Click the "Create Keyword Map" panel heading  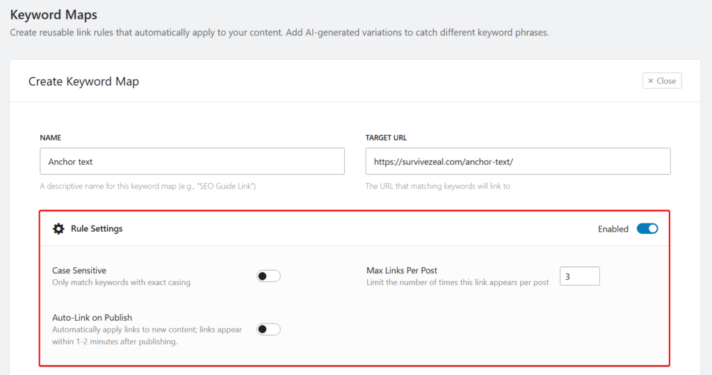tap(83, 81)
